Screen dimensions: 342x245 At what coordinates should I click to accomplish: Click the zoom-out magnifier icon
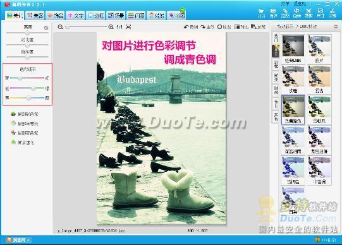coord(61,27)
